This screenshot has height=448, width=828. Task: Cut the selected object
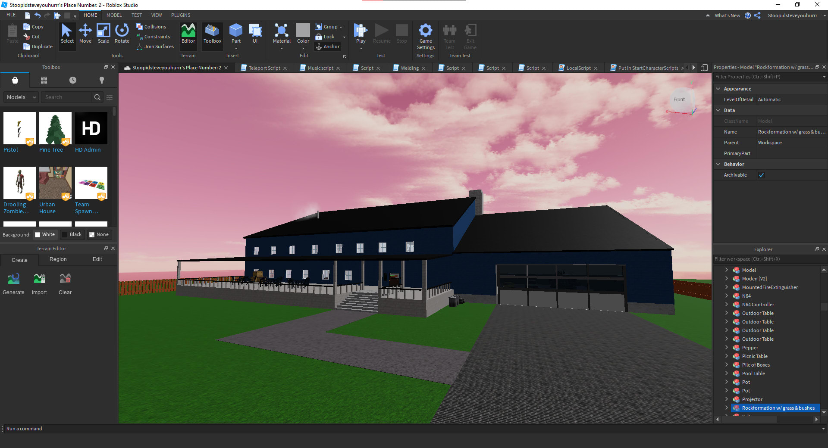pyautogui.click(x=32, y=37)
